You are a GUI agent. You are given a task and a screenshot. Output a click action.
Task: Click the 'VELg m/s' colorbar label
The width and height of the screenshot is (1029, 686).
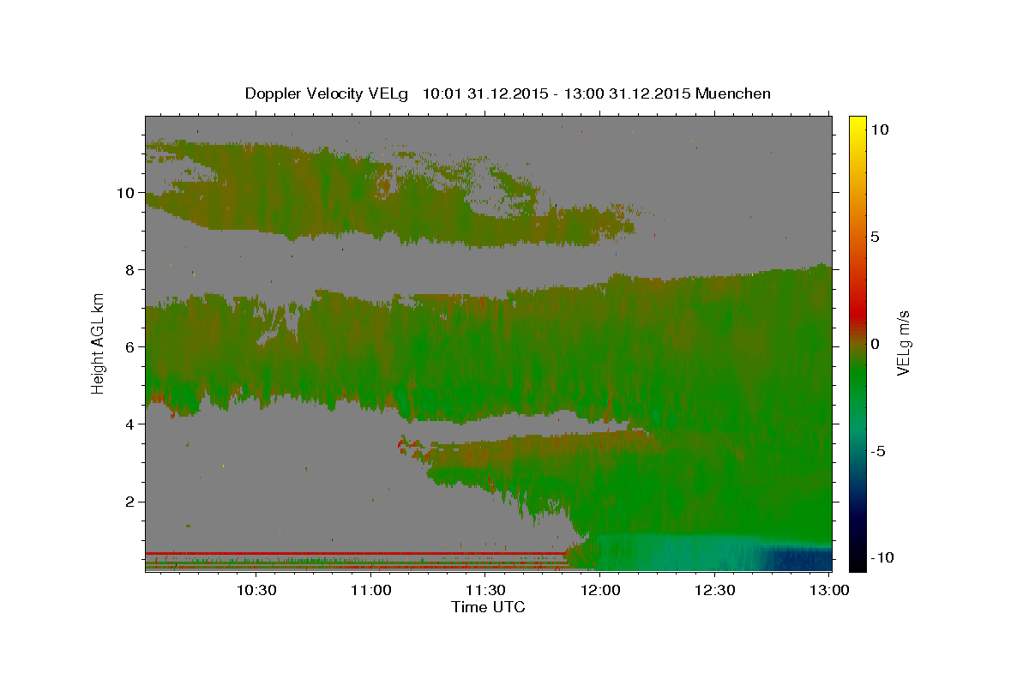coord(903,345)
